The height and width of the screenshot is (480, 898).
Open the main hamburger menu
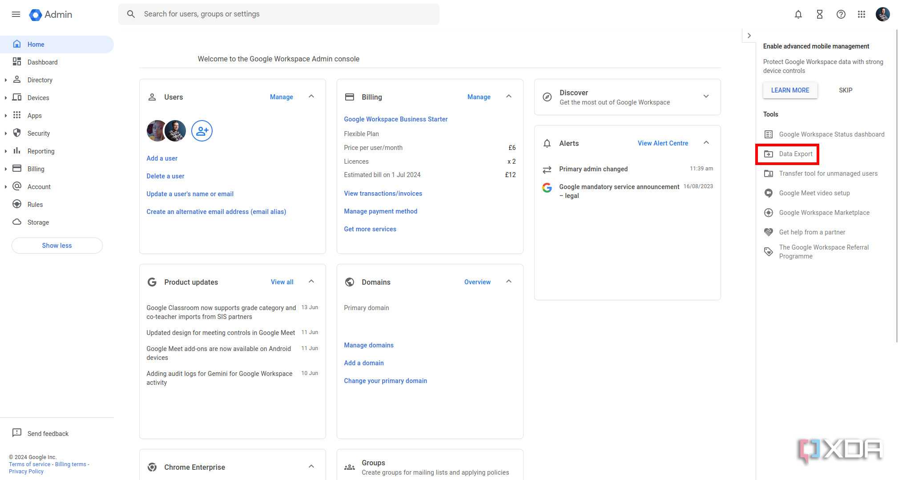(16, 14)
